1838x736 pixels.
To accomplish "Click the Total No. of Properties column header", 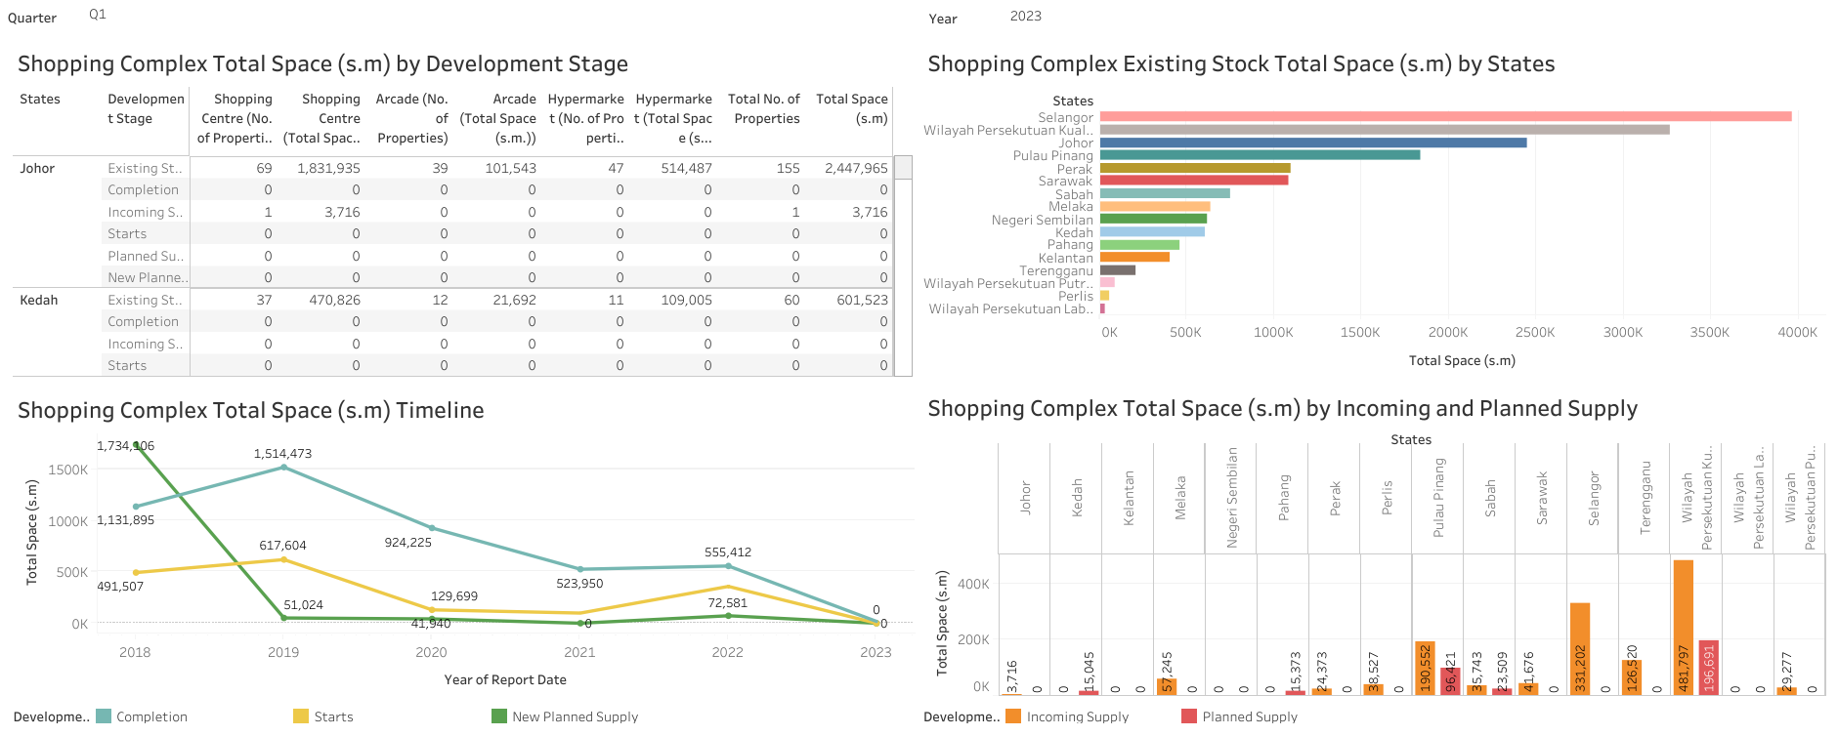I will 764,108.
